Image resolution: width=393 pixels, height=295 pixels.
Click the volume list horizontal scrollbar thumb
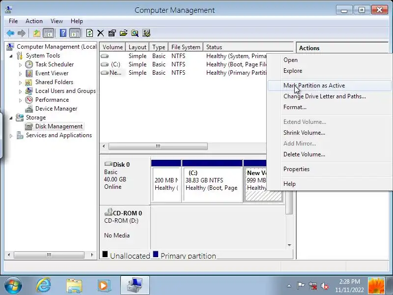[x=158, y=146]
